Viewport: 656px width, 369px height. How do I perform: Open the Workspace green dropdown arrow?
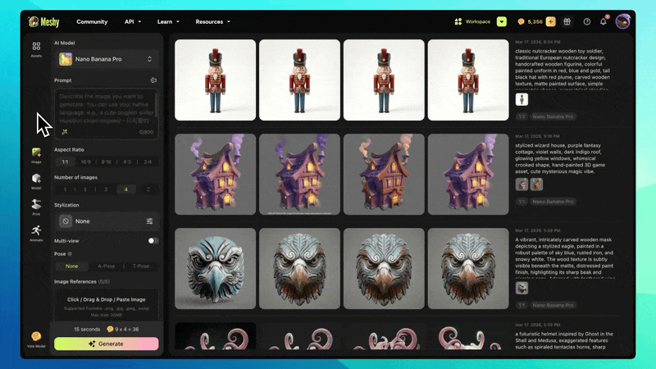click(502, 22)
